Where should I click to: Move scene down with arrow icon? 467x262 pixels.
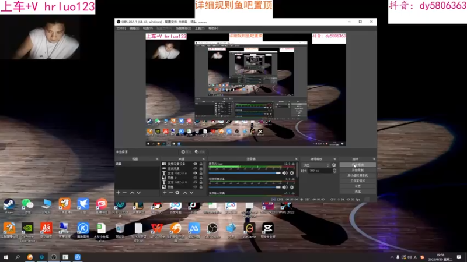pos(138,193)
